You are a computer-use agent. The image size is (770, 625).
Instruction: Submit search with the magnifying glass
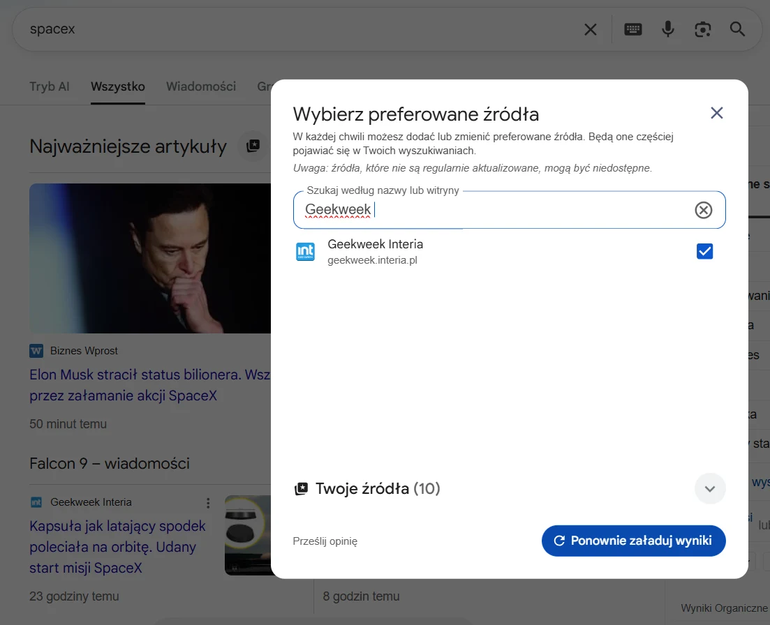[737, 29]
